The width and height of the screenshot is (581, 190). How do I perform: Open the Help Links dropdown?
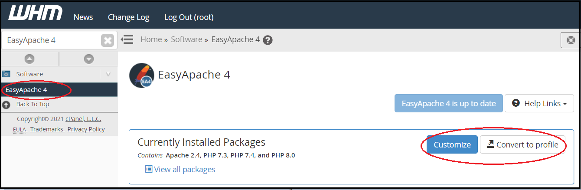539,103
